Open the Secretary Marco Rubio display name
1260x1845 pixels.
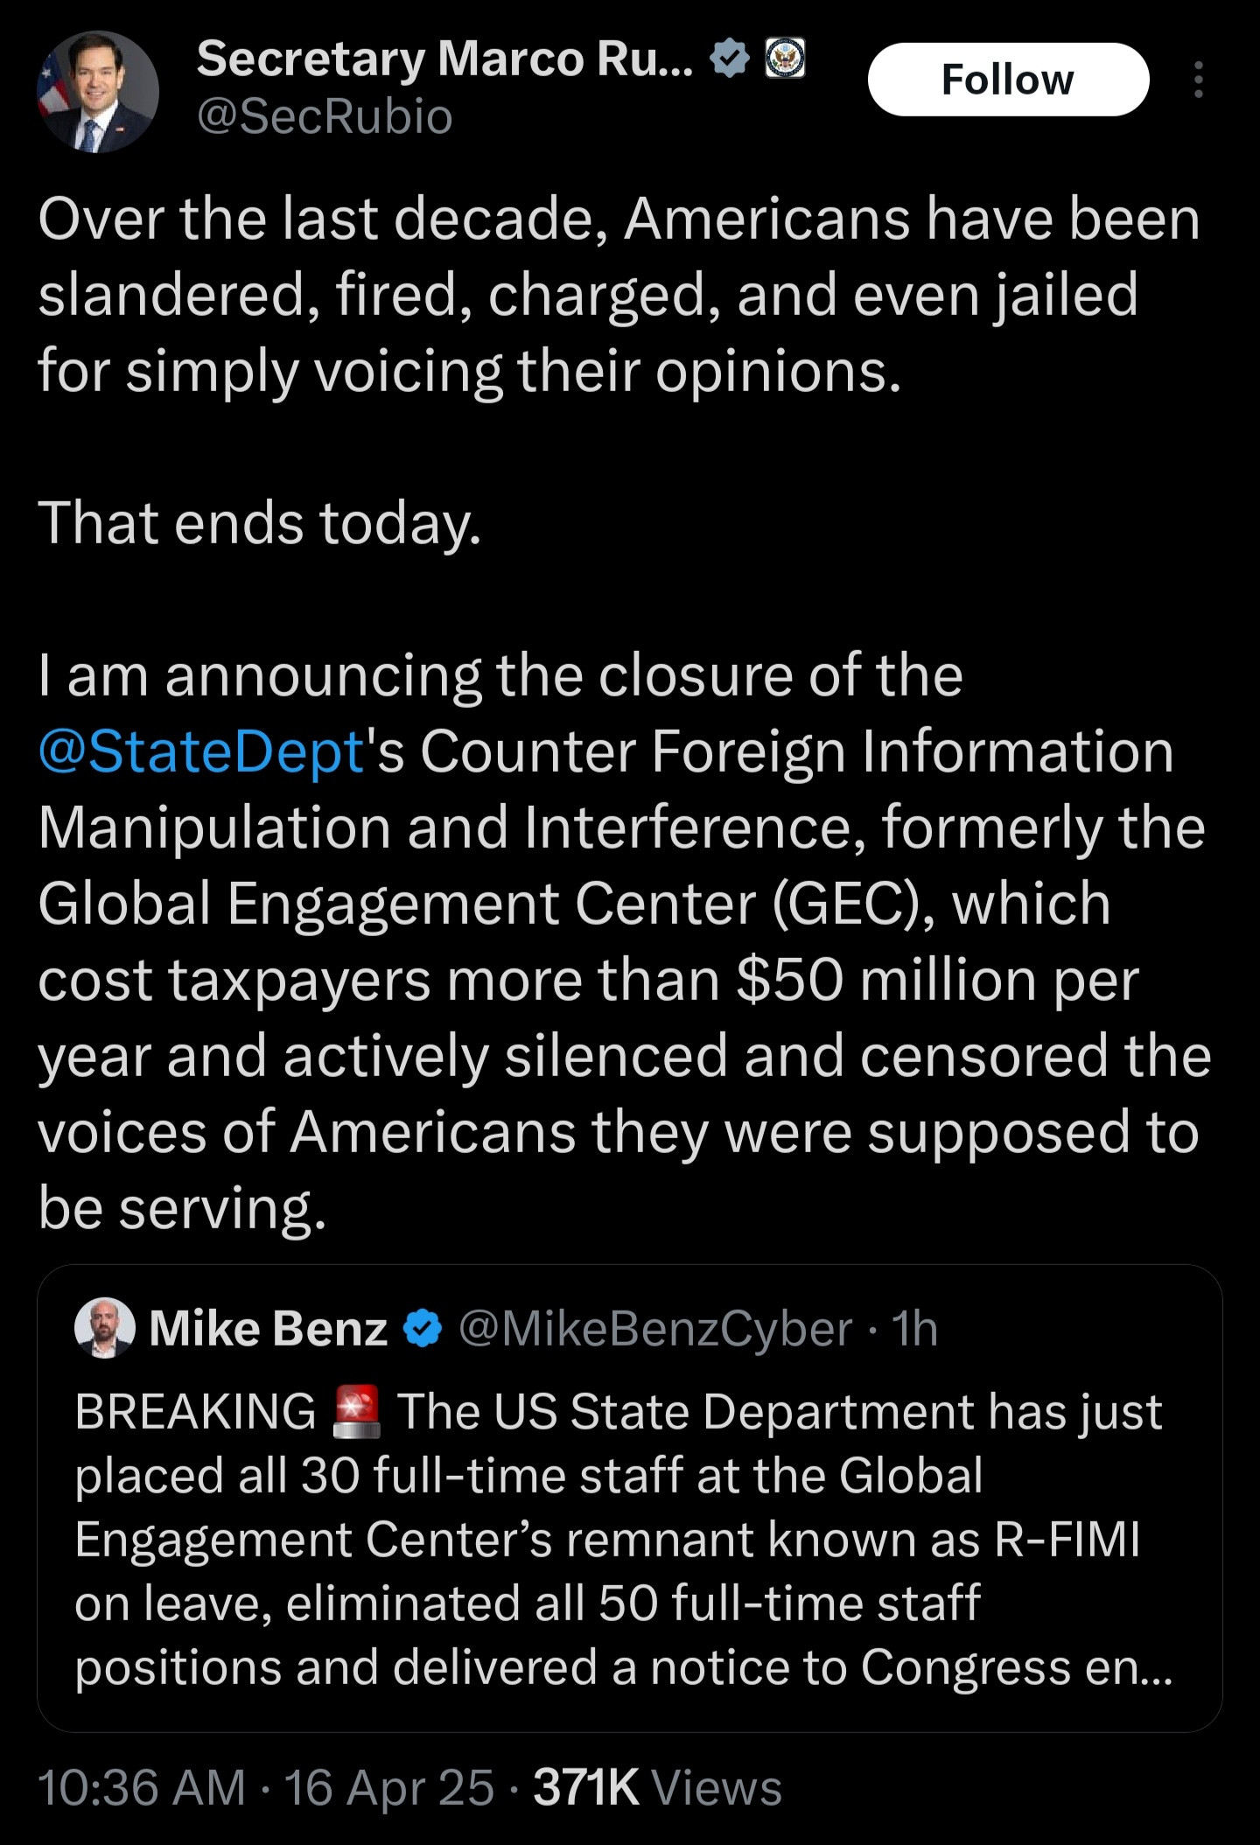tap(444, 59)
